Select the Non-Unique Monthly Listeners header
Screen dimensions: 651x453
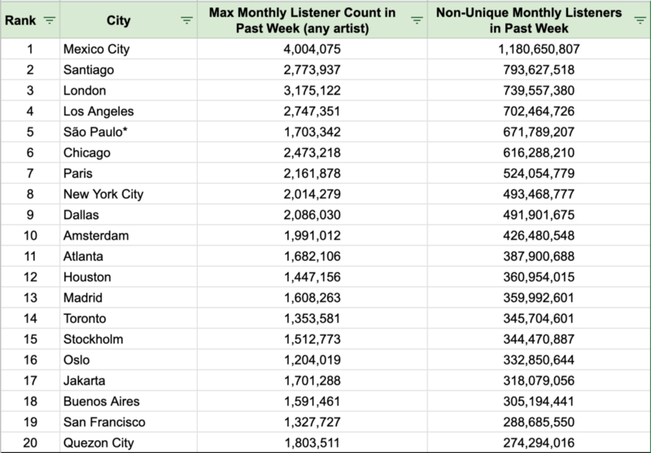click(539, 20)
